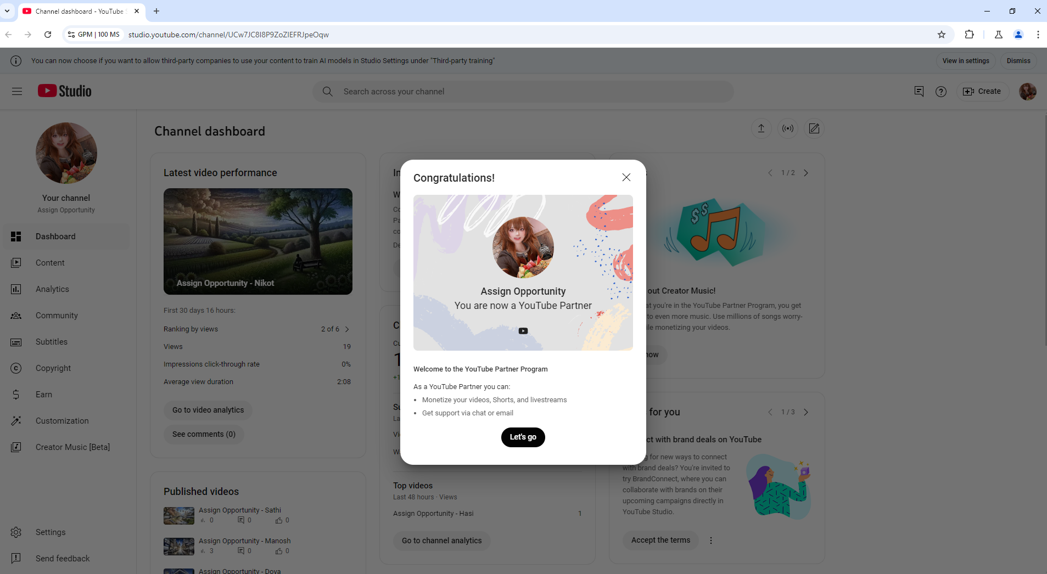Open the tab search dropdown arrow
The width and height of the screenshot is (1047, 574).
(7, 11)
